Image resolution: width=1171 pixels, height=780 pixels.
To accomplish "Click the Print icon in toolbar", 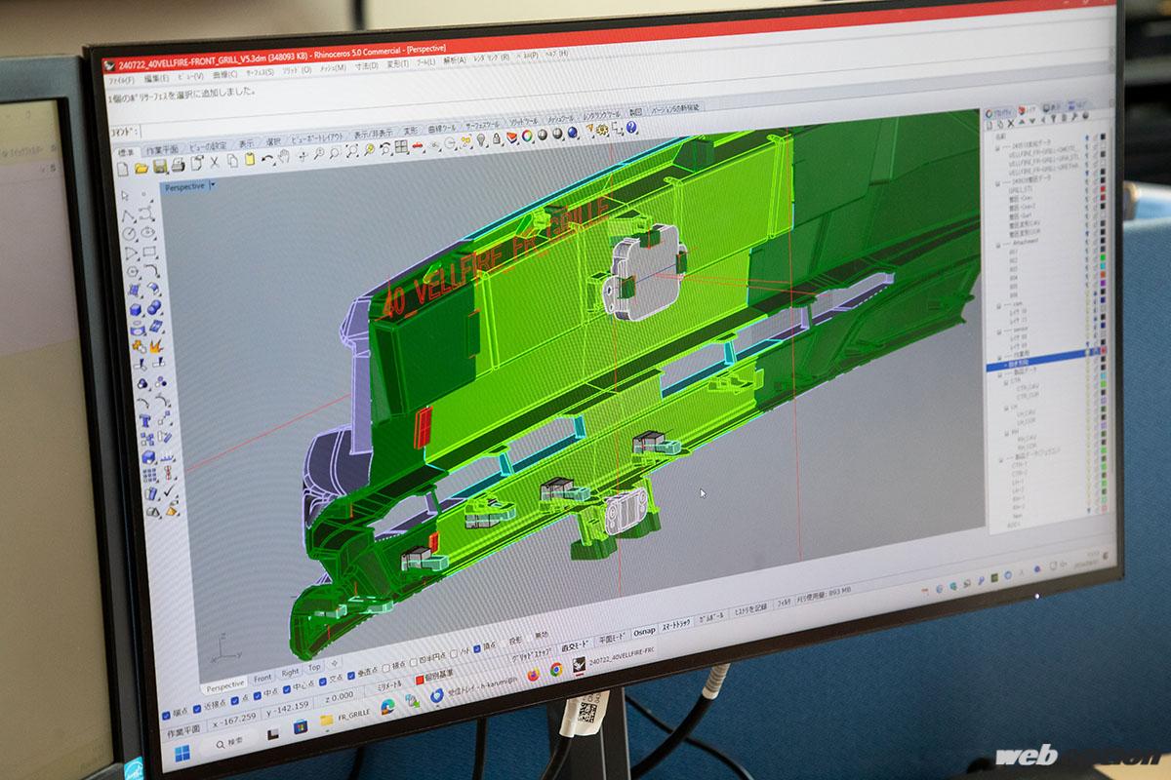I will (176, 166).
